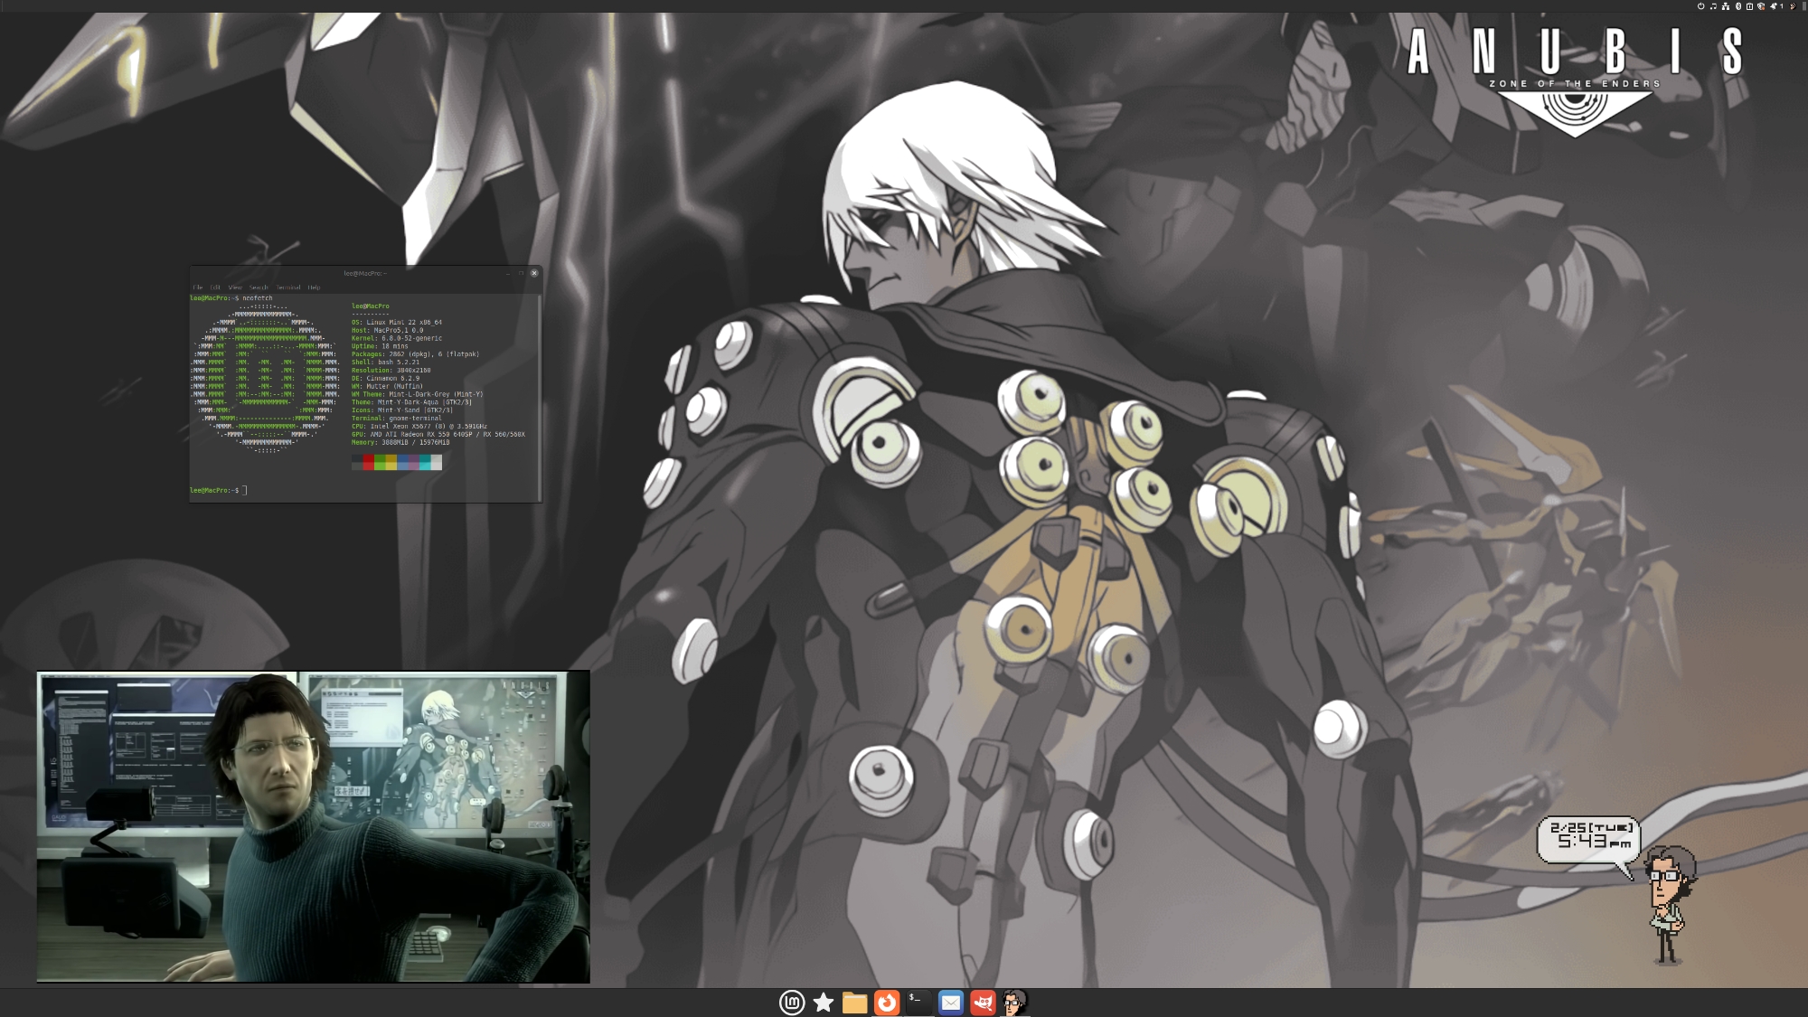
Task: Open the Search menu in terminal
Action: click(259, 287)
